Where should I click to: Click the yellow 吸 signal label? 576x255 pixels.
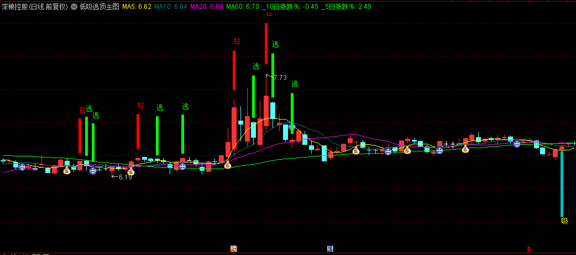(x=564, y=221)
